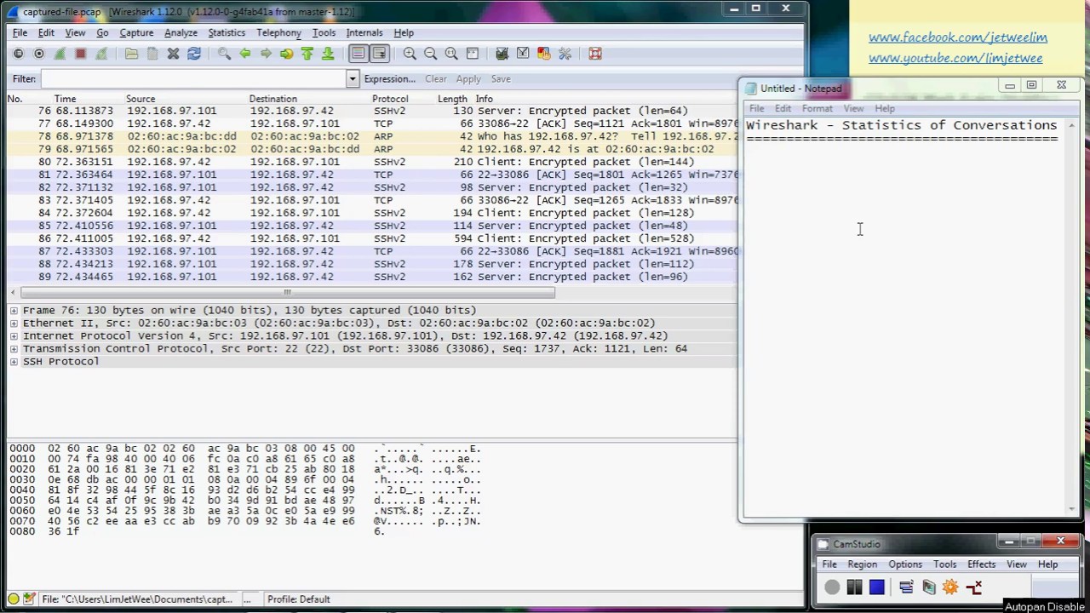Reset packet text zoom to 100%

click(451, 54)
